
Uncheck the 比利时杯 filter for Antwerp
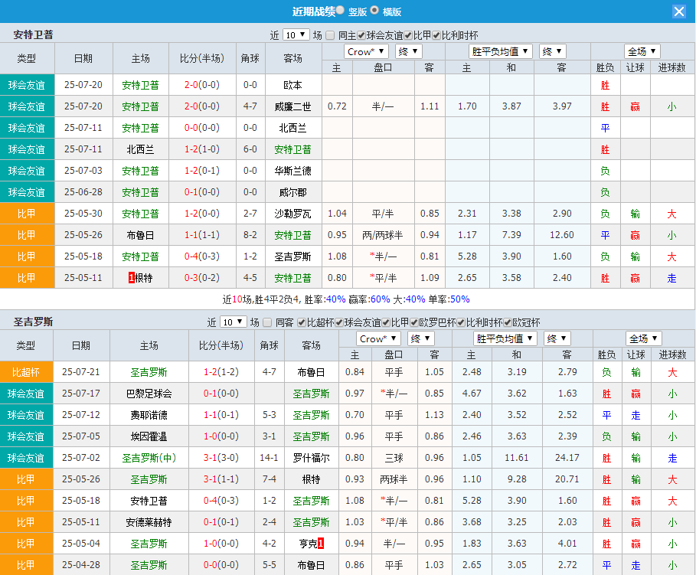click(436, 35)
